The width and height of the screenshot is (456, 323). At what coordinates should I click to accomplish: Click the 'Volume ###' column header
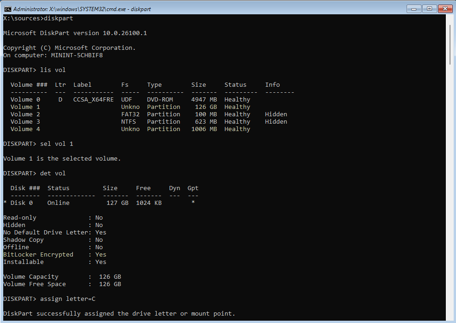[29, 85]
